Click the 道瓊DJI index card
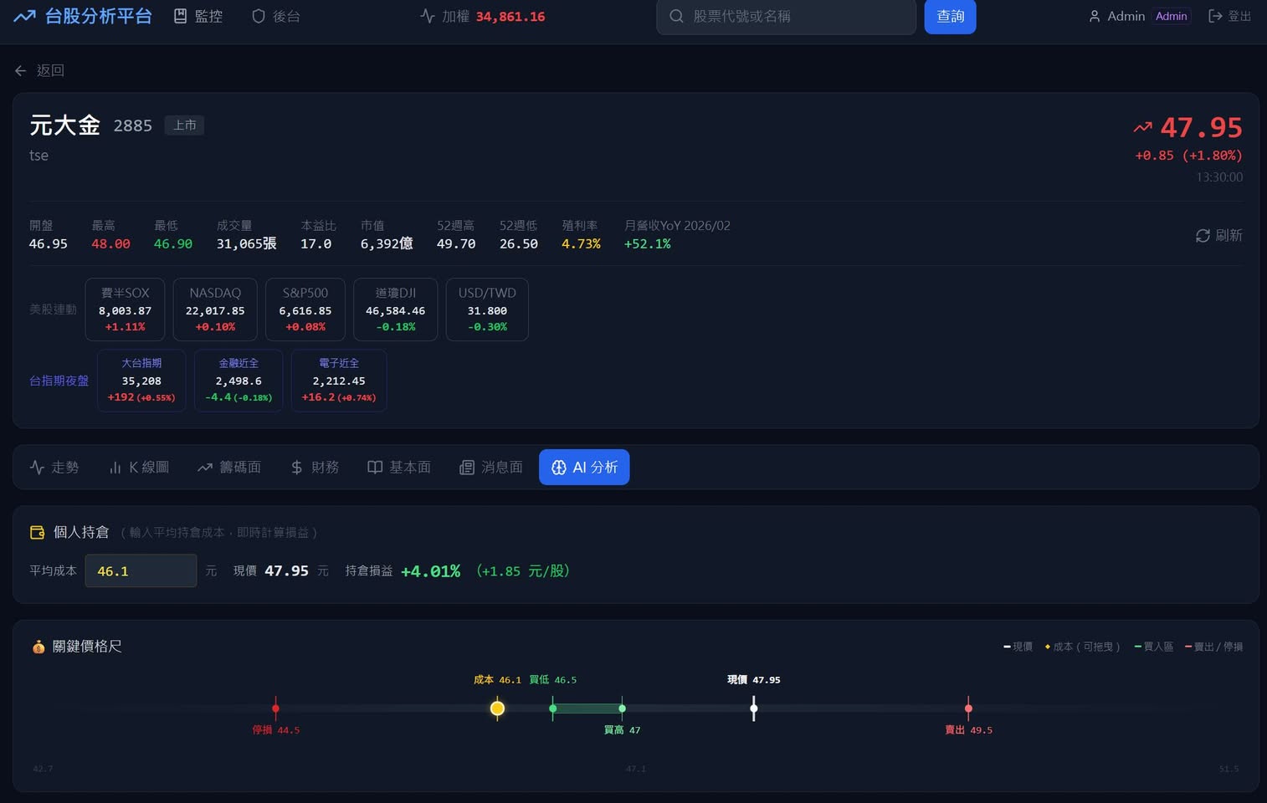The height and width of the screenshot is (803, 1267). [395, 309]
